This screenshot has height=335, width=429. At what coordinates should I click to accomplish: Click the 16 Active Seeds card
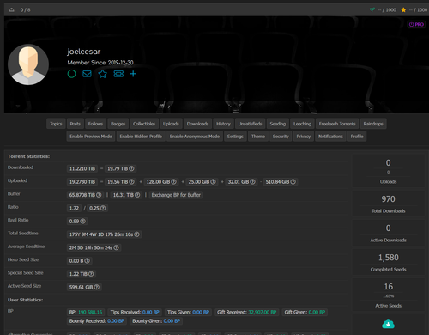click(x=388, y=295)
